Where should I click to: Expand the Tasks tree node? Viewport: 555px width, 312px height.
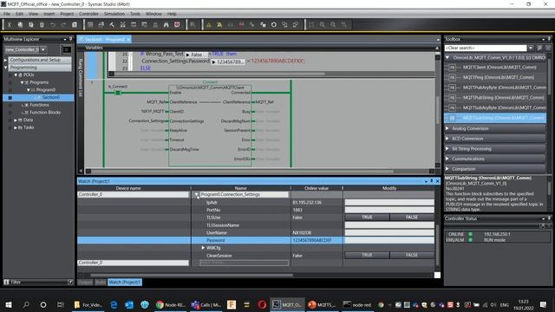point(16,127)
